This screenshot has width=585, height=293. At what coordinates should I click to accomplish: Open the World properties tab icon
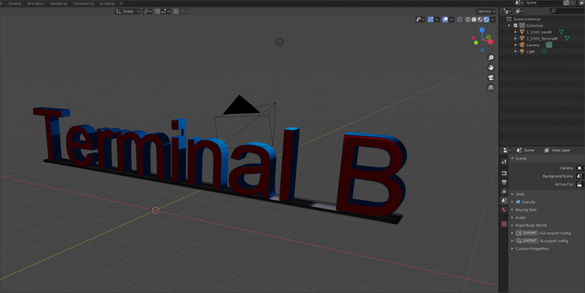pyautogui.click(x=504, y=209)
